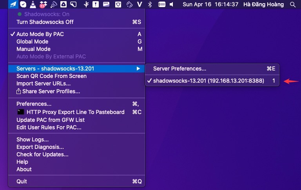Choose Scan QR Code From Screen

(x=76, y=76)
